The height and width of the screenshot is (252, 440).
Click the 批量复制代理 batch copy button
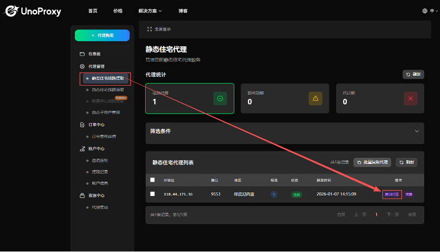372,162
